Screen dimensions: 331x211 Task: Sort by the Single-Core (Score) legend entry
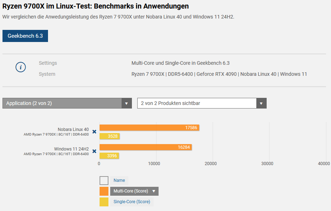tap(132, 202)
